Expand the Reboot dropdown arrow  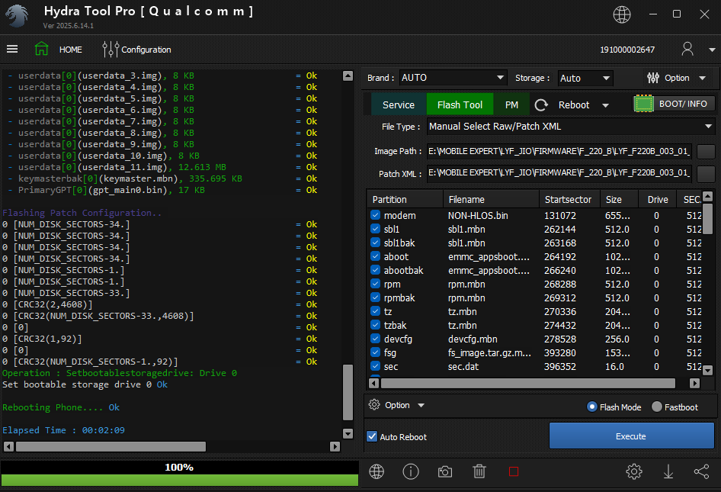(x=606, y=105)
